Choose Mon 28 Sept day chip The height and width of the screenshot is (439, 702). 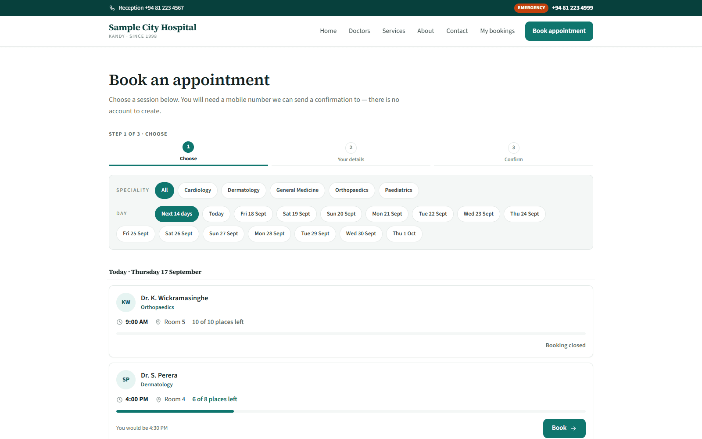(269, 234)
